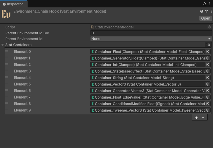Remove the selected Stat Containers element
213x148 pixels.
click(203, 118)
